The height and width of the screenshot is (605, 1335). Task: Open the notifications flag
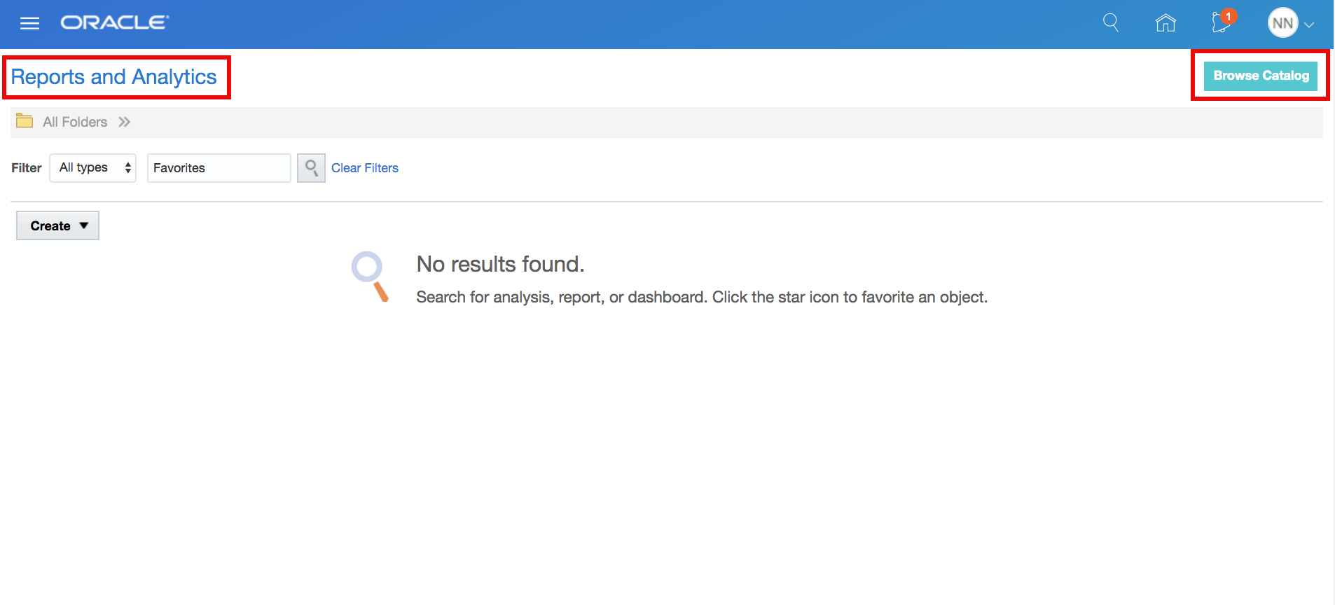pyautogui.click(x=1222, y=23)
